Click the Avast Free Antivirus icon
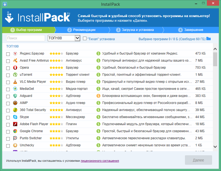The height and width of the screenshot is (171, 221). (x=15, y=61)
